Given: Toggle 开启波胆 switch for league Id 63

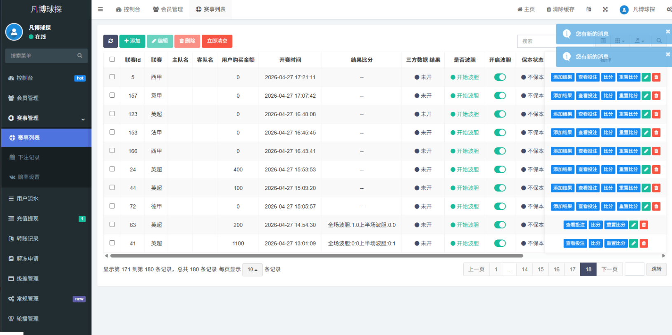Looking at the screenshot, I should click(500, 225).
